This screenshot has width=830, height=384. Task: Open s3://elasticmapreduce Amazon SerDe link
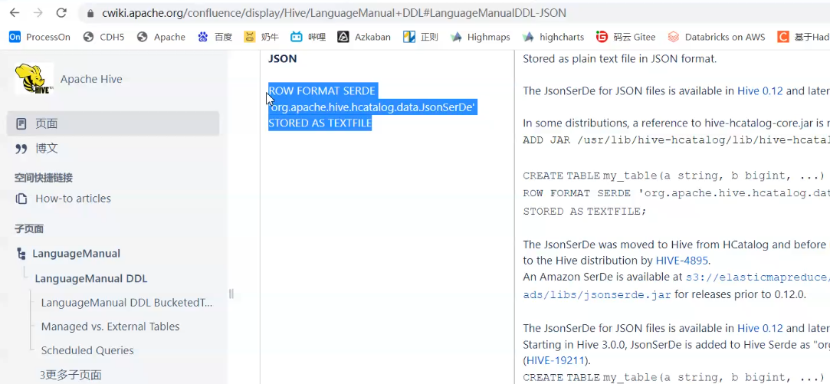(x=758, y=277)
